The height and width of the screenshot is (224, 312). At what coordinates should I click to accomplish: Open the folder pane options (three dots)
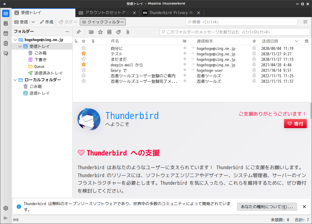[x=67, y=31]
